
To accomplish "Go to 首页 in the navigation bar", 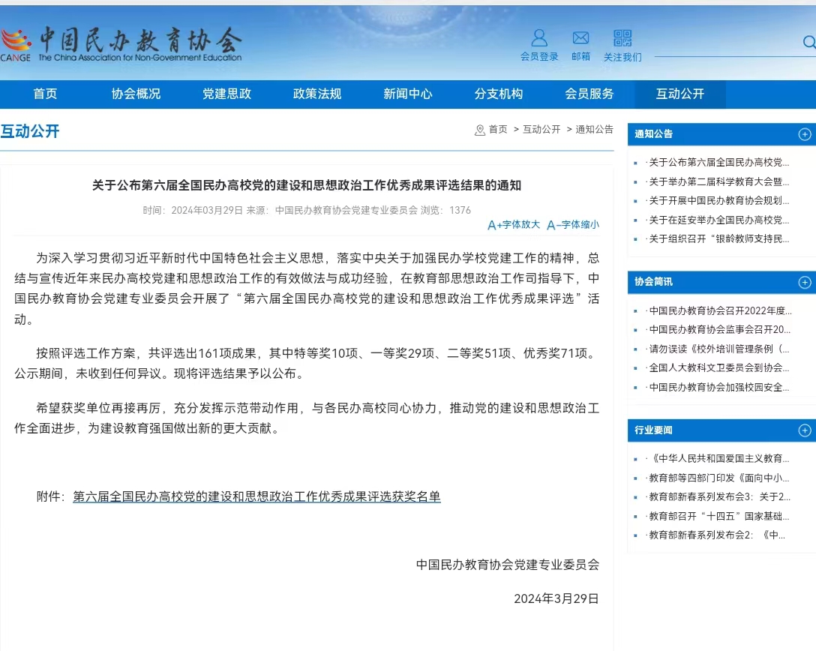I will point(45,94).
